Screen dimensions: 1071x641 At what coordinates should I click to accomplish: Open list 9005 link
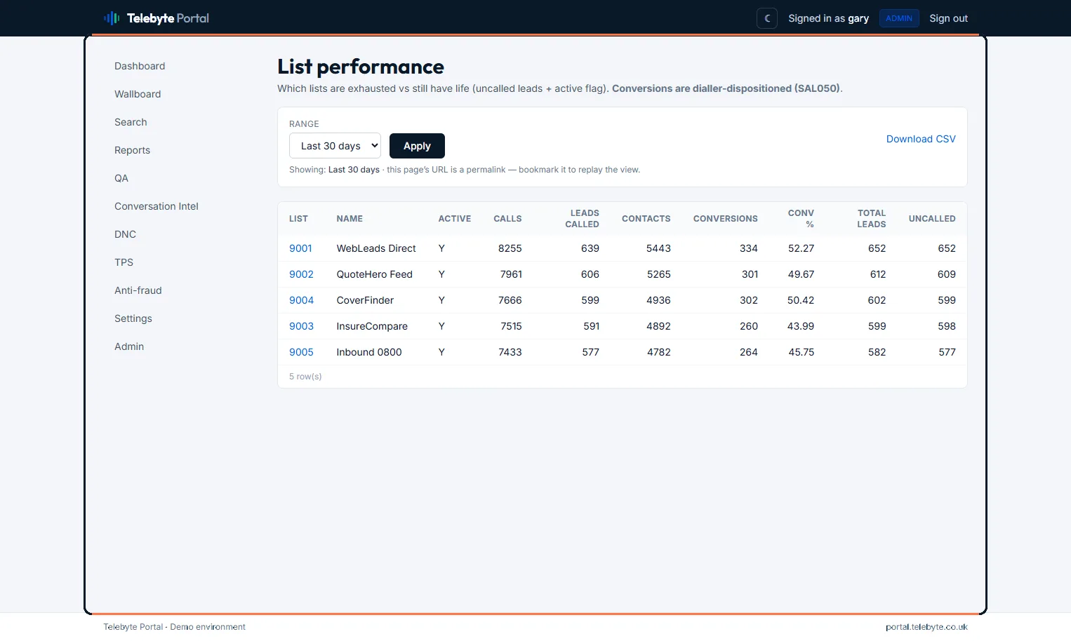[301, 352]
